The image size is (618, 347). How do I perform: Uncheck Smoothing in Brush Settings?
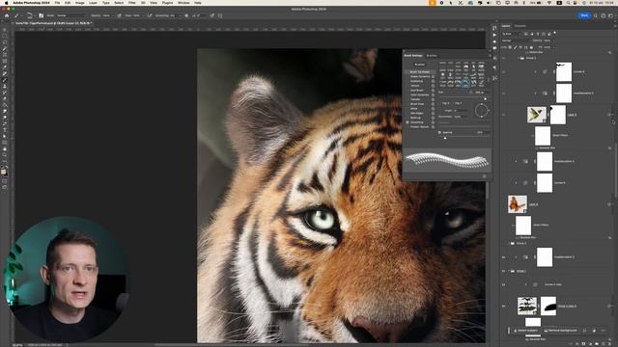407,122
